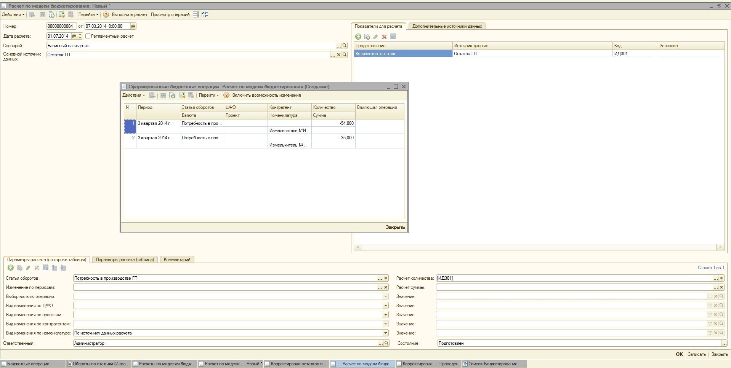Screen dimensions: 731x368
Task: Switch to Дополнительные источники данных tab
Action: (x=447, y=26)
